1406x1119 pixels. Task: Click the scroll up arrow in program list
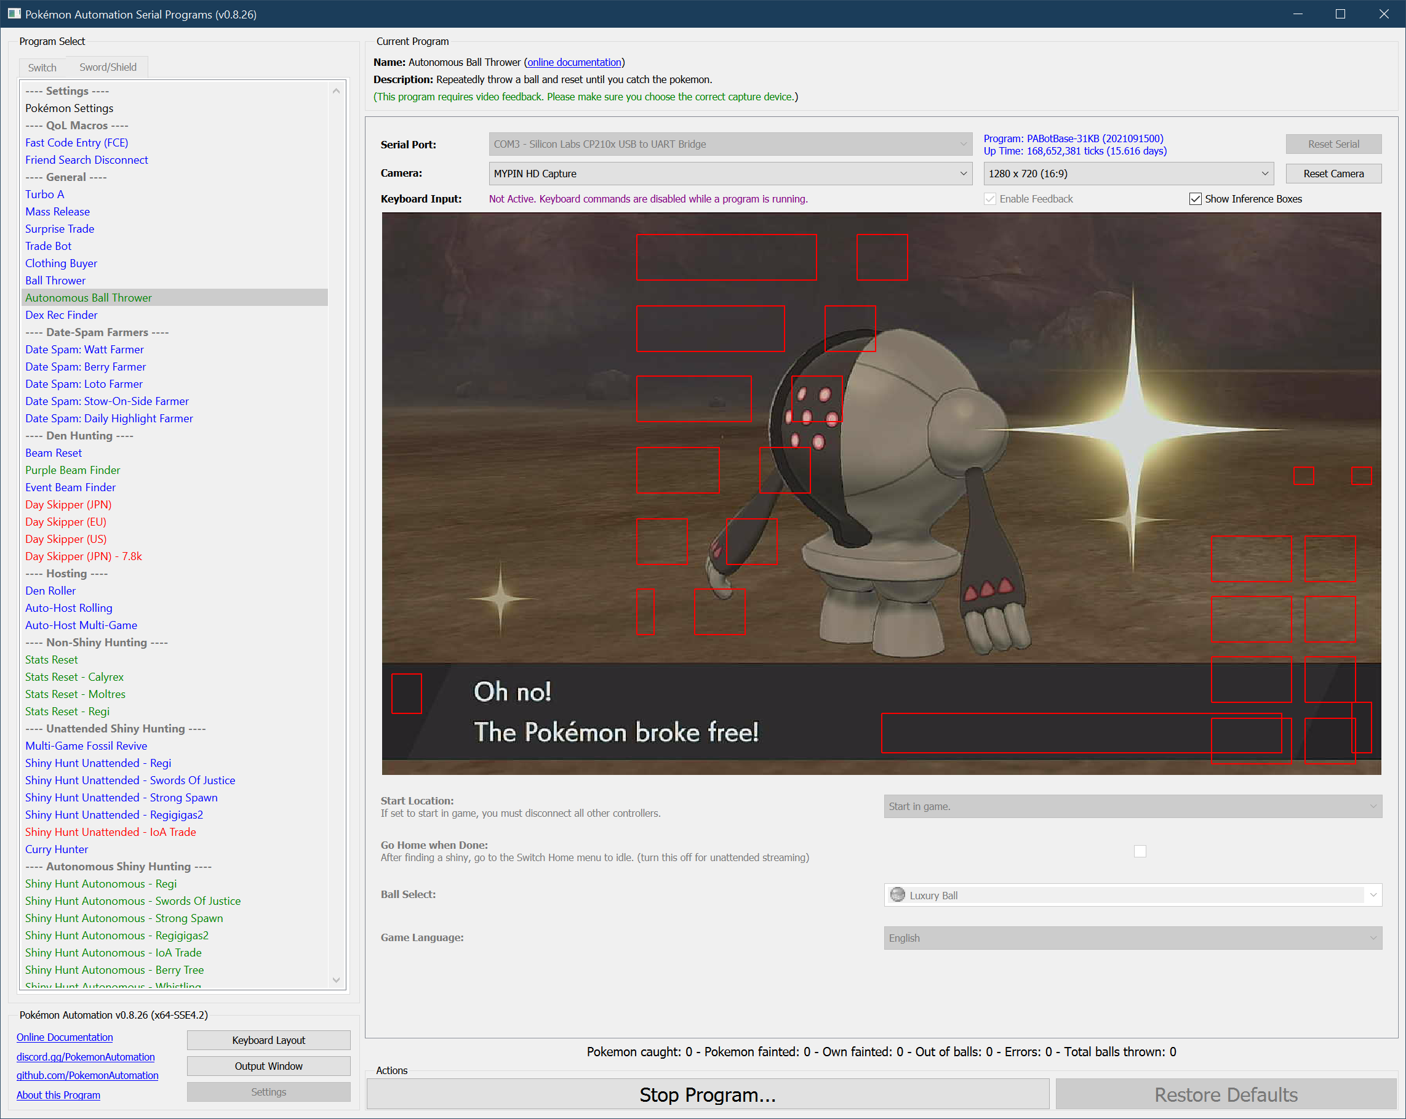pos(337,91)
